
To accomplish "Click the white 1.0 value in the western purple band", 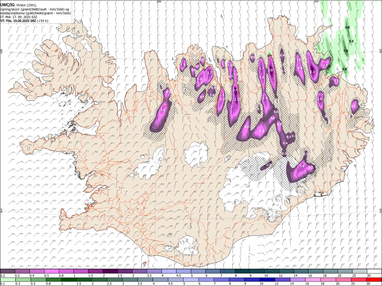I will pyautogui.click(x=163, y=110).
